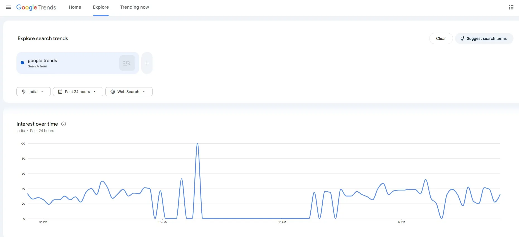The image size is (519, 237).
Task: Click the globe icon for Web Search
Action: coord(113,92)
